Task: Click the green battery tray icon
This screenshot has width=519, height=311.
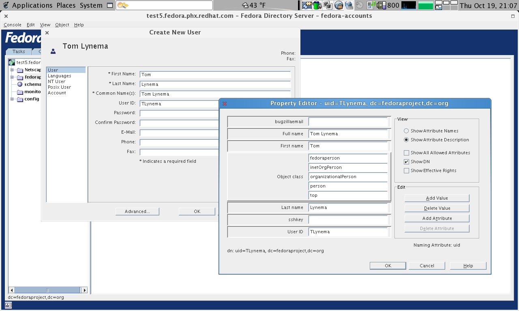Action: pos(317,5)
